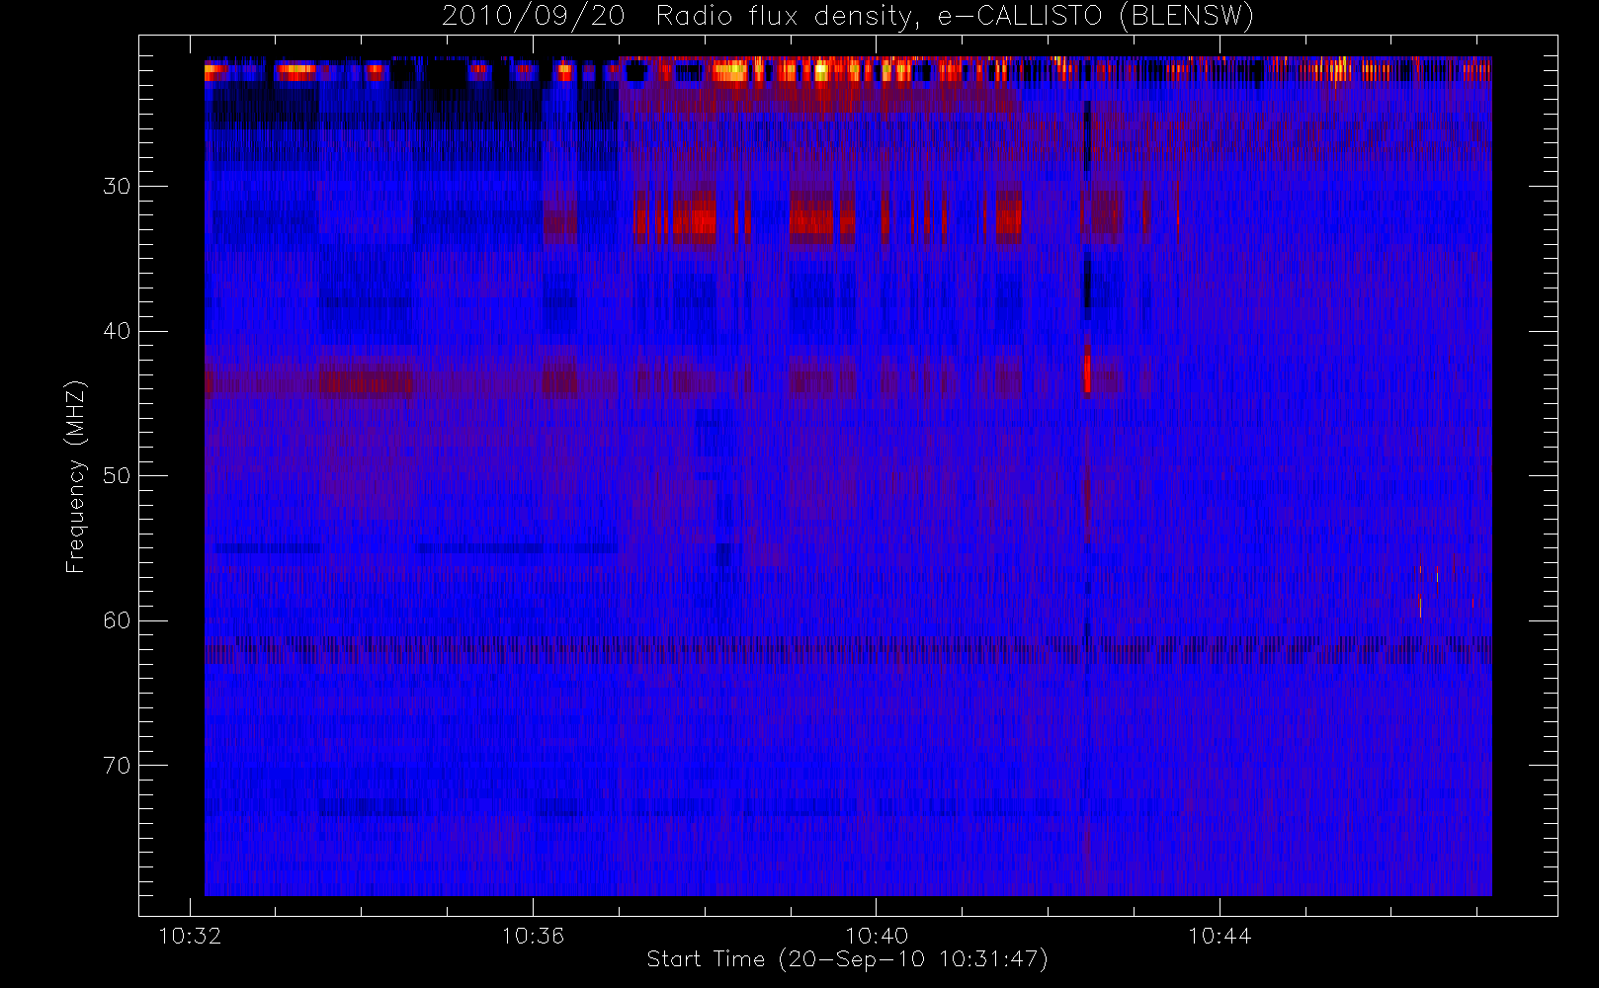Select the 50 MHz frequency tick label
This screenshot has height=988, width=1599.
(x=117, y=475)
